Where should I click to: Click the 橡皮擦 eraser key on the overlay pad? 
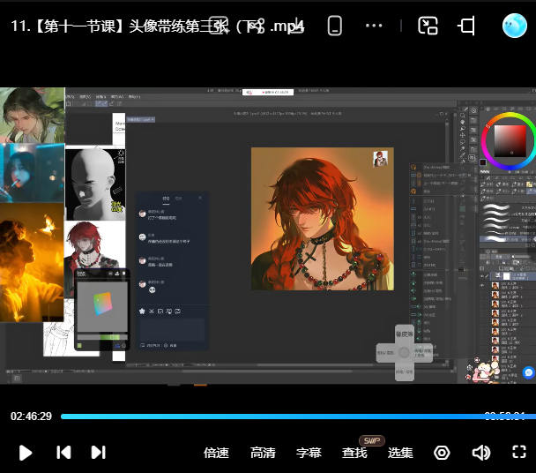point(405,334)
